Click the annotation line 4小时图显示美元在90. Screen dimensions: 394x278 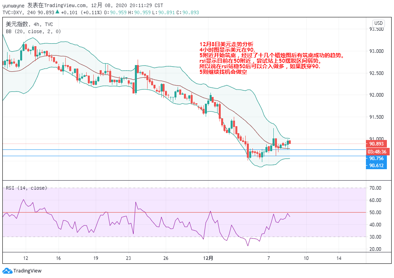click(x=227, y=50)
